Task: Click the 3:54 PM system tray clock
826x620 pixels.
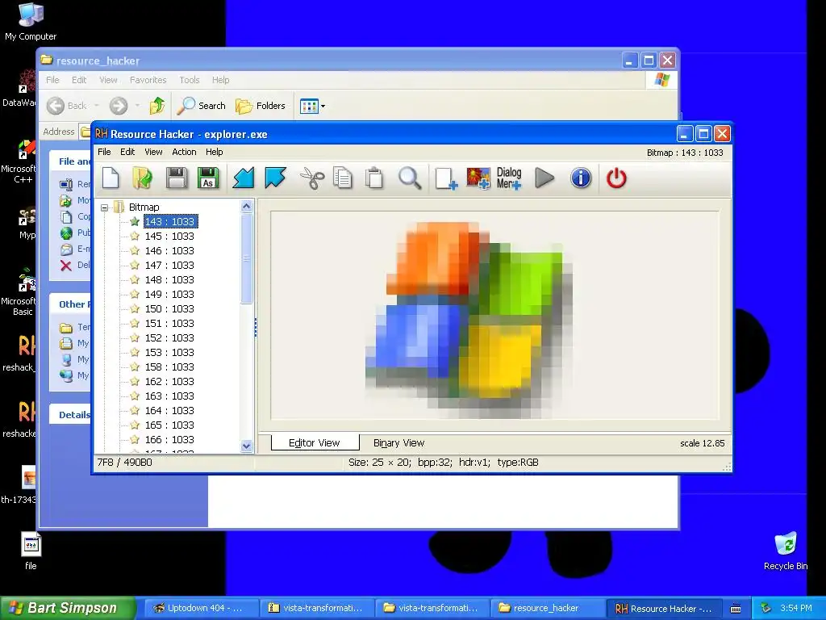Action: tap(796, 608)
